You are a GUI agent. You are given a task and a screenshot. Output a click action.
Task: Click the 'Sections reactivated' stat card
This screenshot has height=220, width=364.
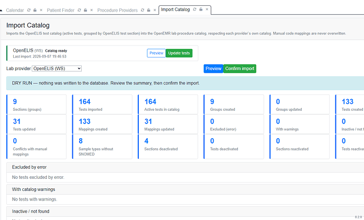[300, 147]
